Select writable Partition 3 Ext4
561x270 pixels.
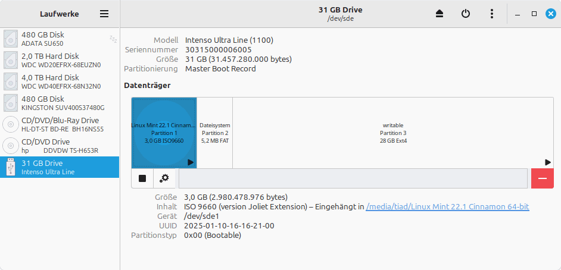pos(393,133)
